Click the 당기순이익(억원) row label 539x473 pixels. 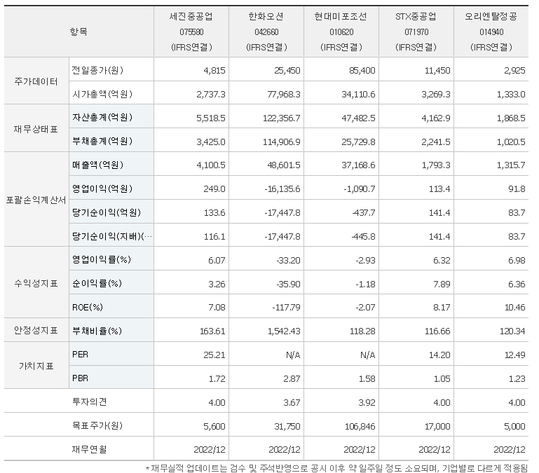[107, 212]
